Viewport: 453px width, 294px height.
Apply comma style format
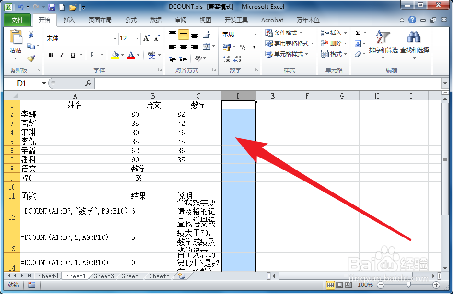coord(254,47)
